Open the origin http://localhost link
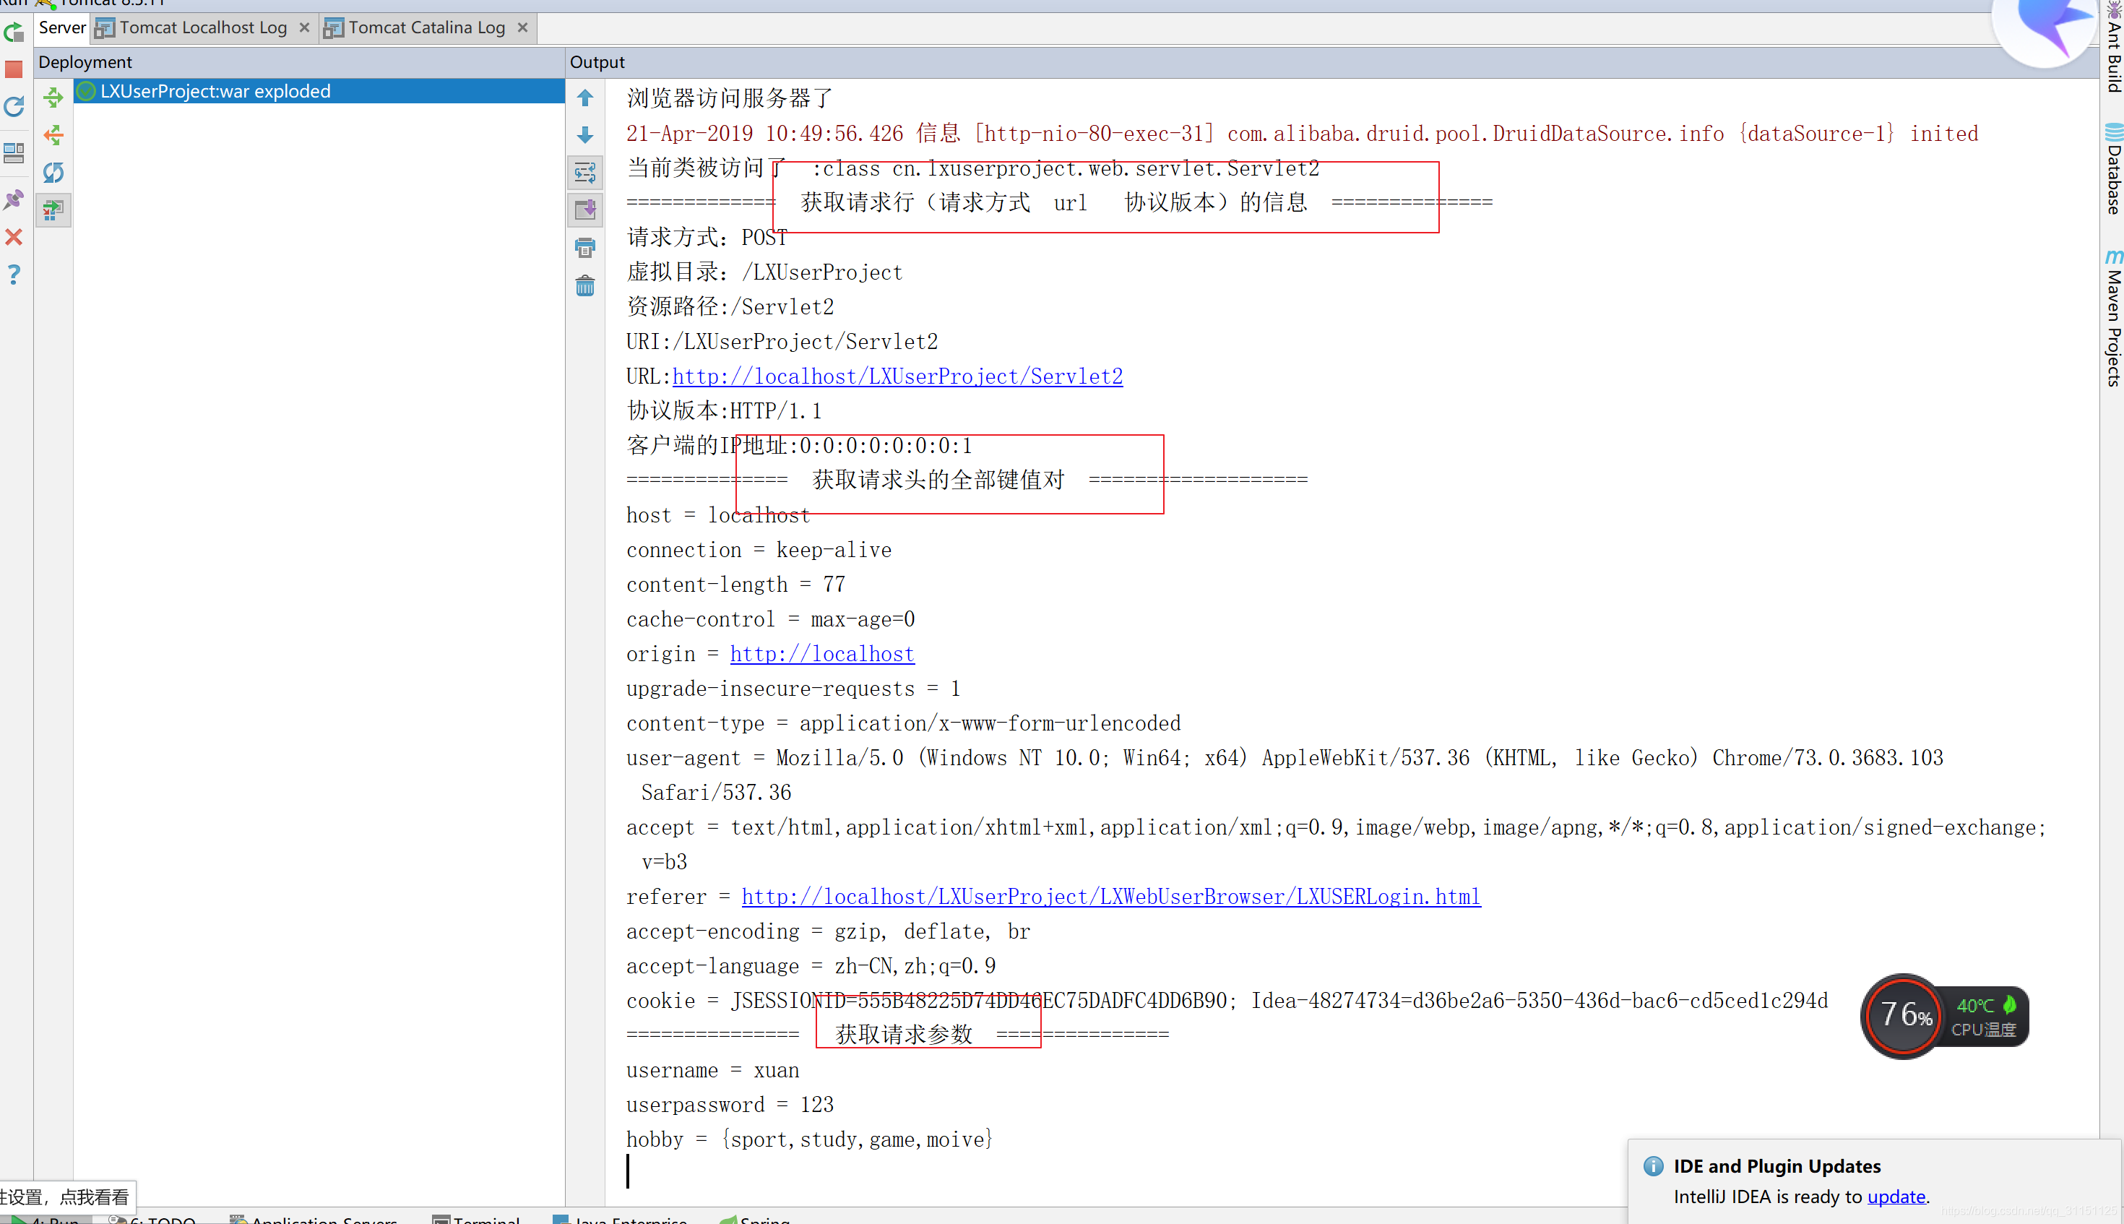 coord(821,654)
